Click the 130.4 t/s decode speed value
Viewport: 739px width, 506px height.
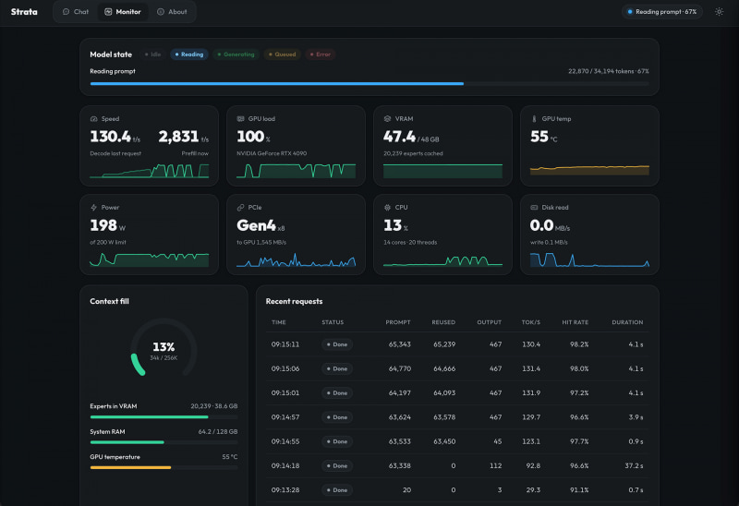[x=115, y=137]
